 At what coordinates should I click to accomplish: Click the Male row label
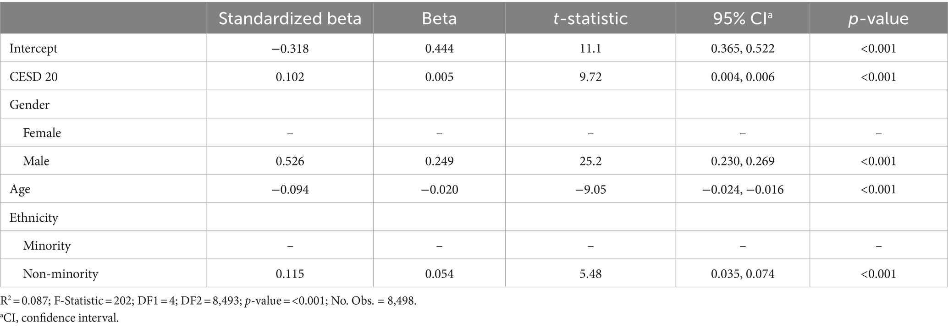[x=36, y=161]
